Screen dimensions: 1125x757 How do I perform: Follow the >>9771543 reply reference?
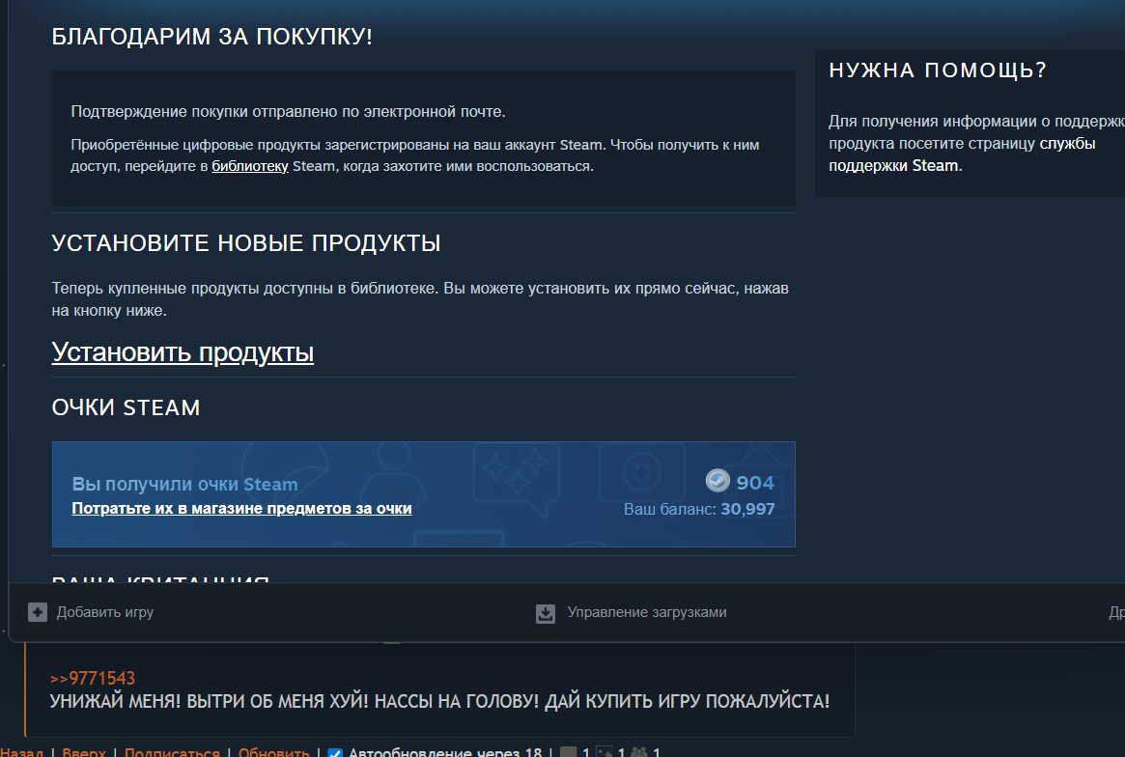click(x=93, y=678)
